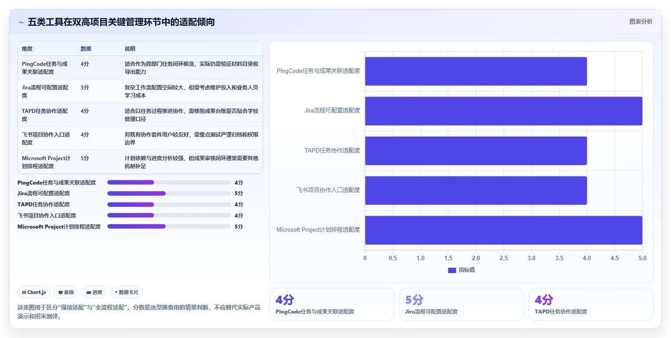Click description starting 适合以任务过程推进协作
This screenshot has width=671, height=338.
[x=191, y=115]
